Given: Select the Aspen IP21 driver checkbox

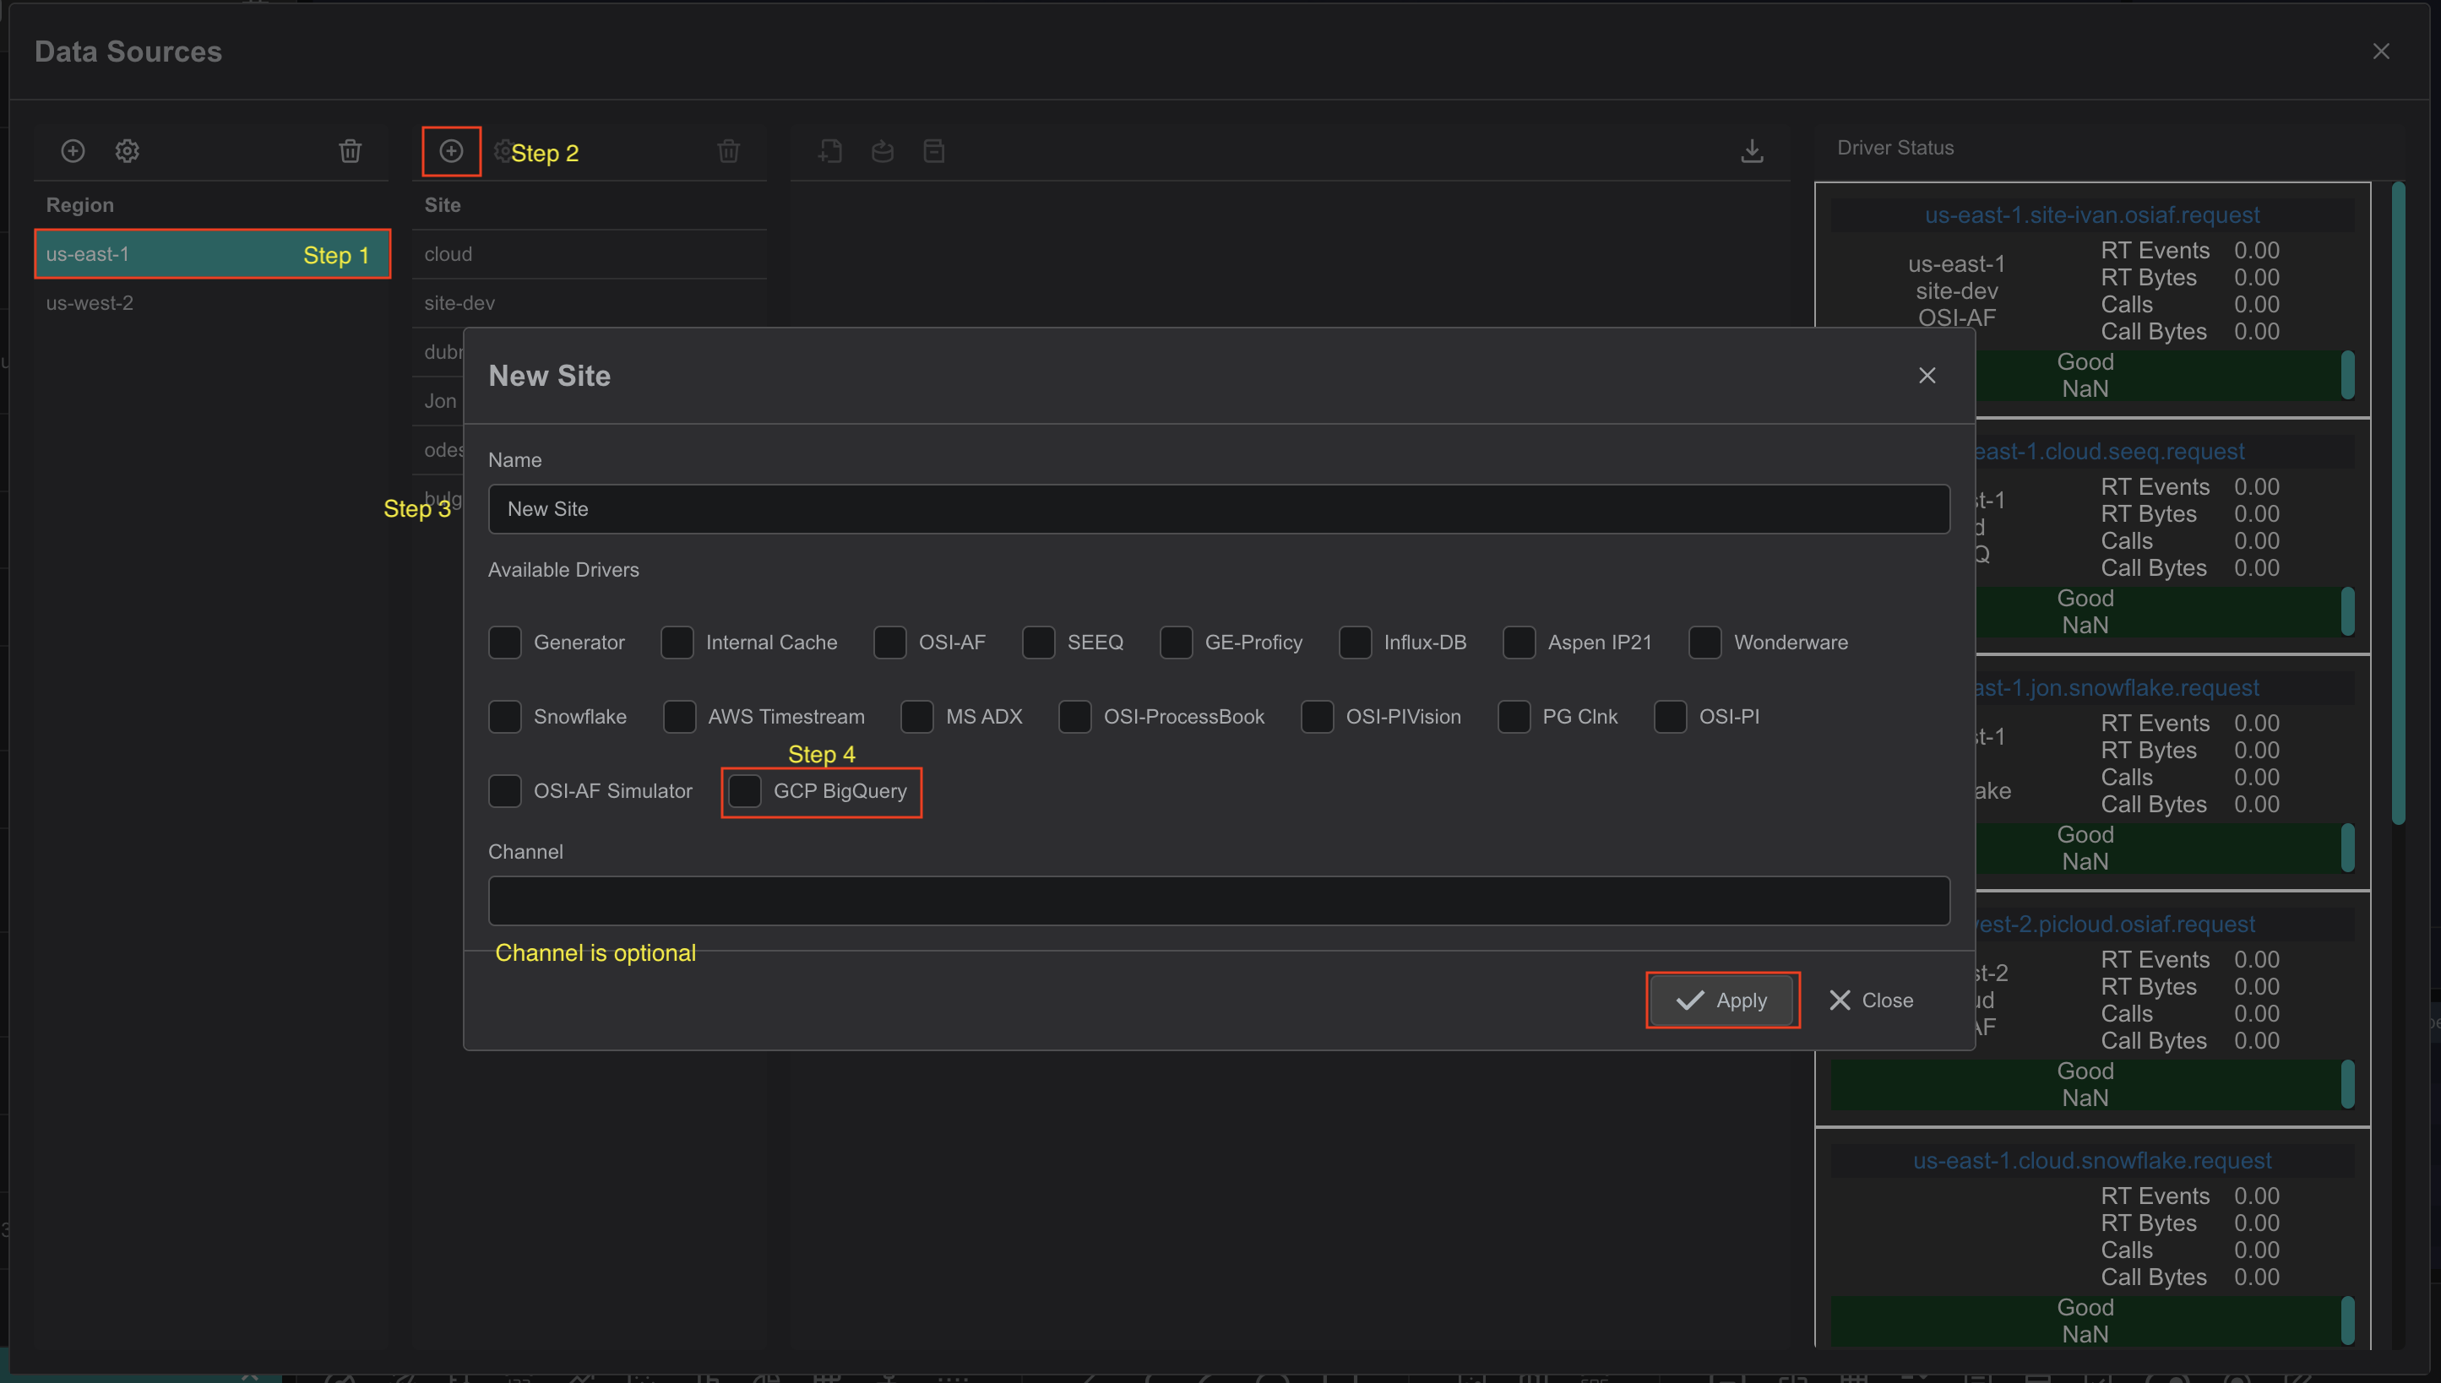Looking at the screenshot, I should point(1520,643).
